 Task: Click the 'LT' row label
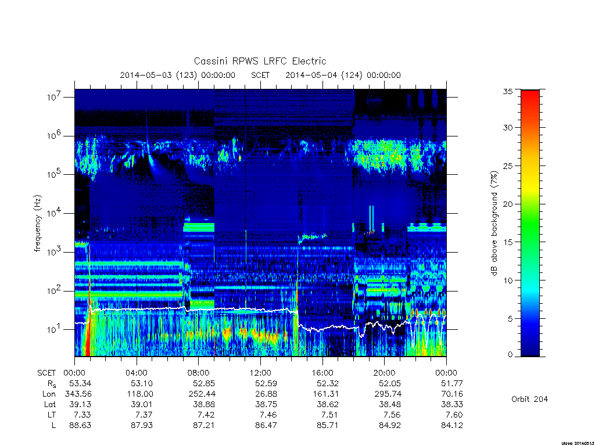[52, 415]
